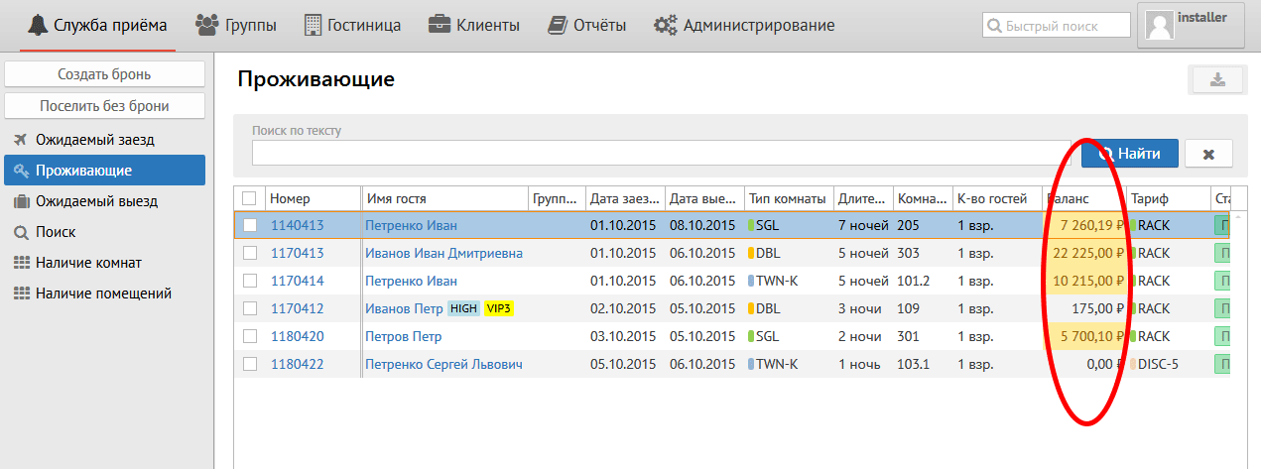Click the installer user avatar icon
The image size is (1261, 469).
pos(1160,25)
